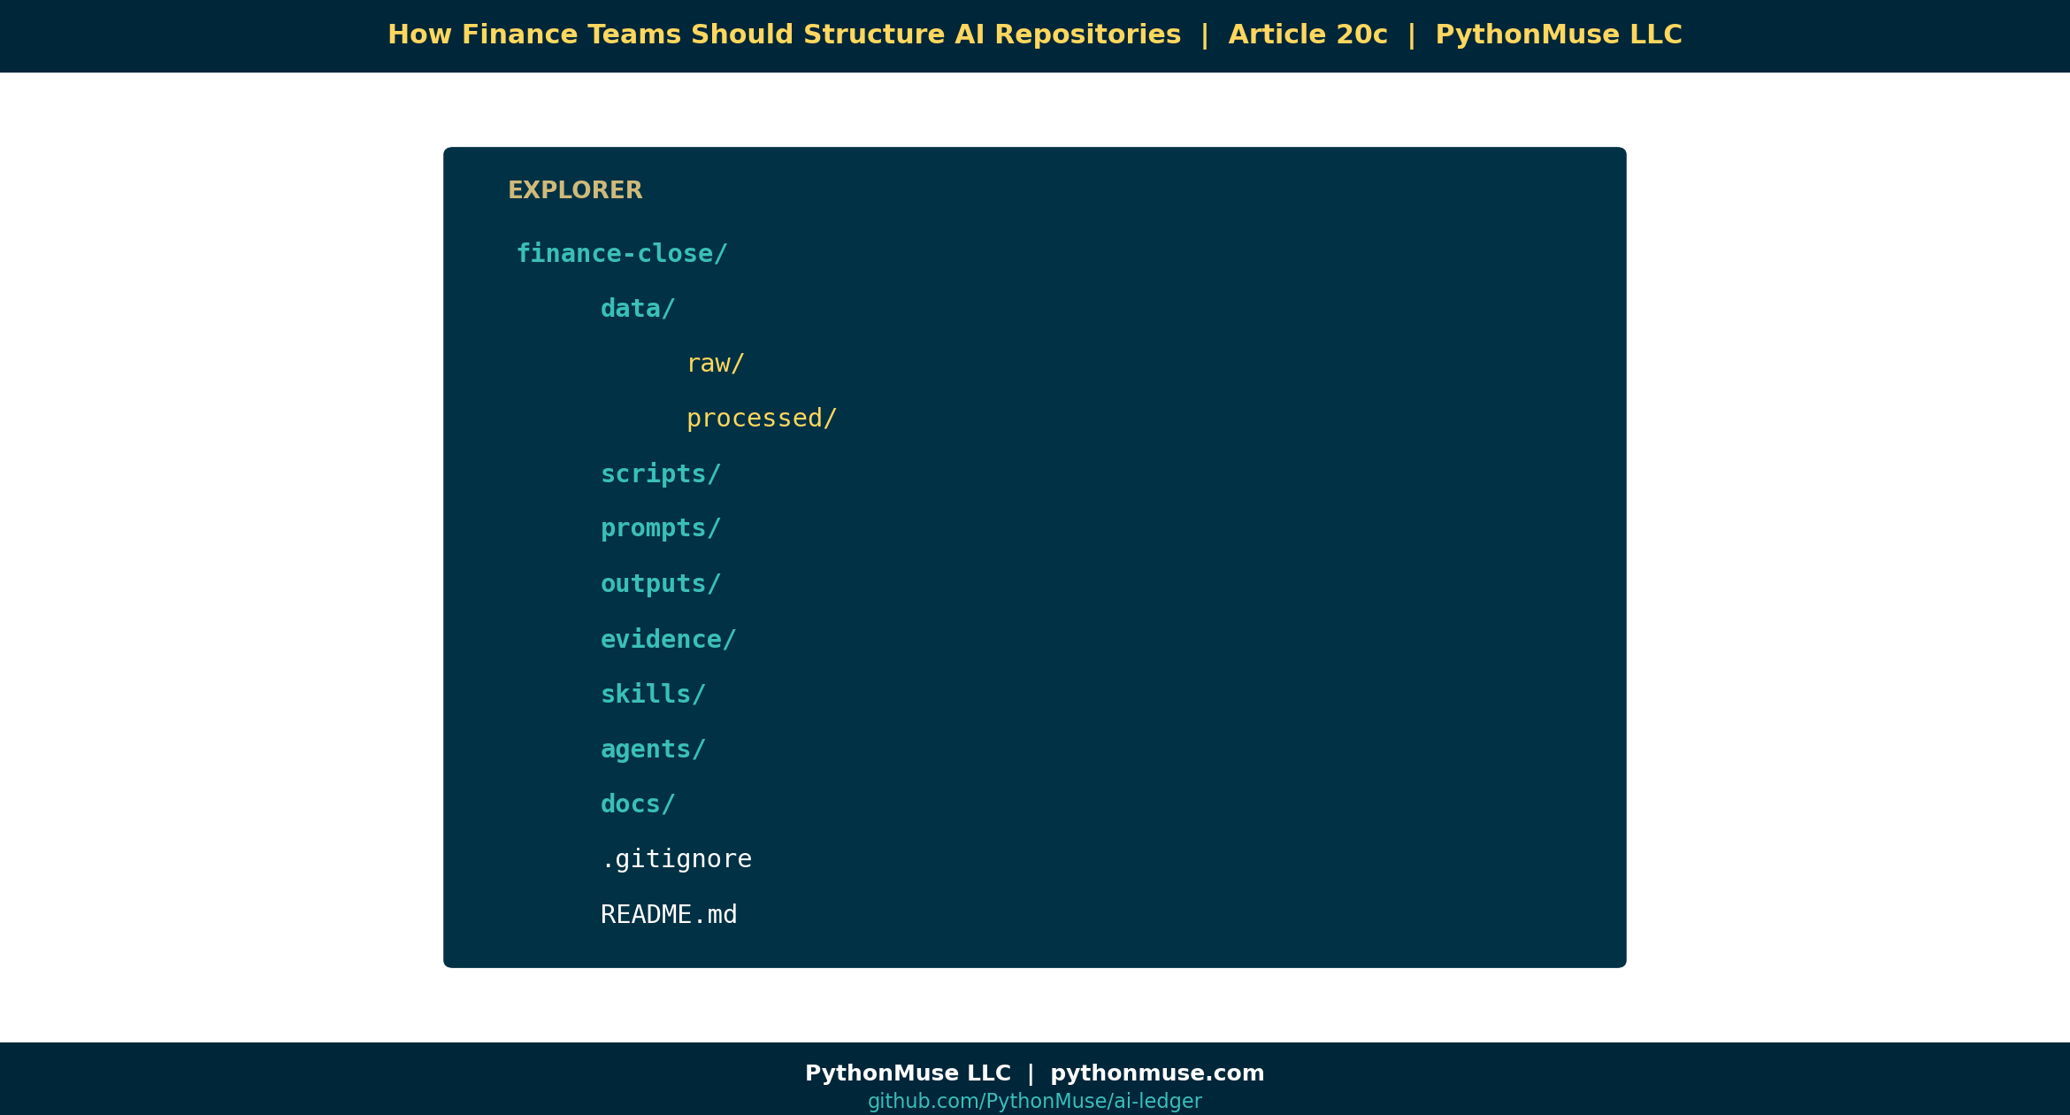Screen dimensions: 2070x1115
Task: Select the raw/ subfolder
Action: pyautogui.click(x=716, y=364)
